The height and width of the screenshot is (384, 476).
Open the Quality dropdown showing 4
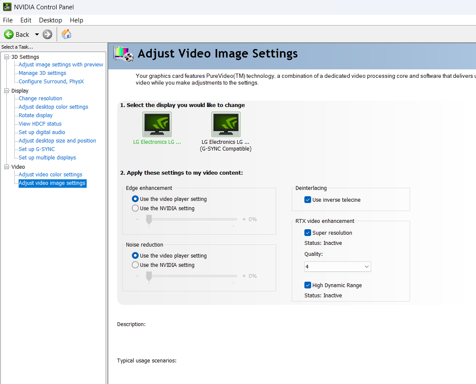[x=338, y=266]
